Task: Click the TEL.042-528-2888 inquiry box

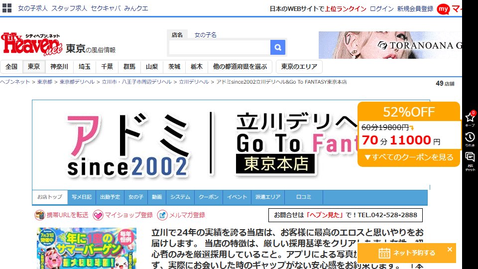Action: click(x=346, y=215)
